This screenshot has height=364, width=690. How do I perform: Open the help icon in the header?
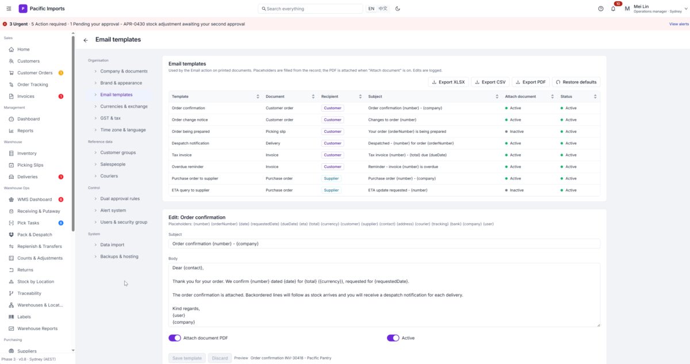tap(601, 9)
